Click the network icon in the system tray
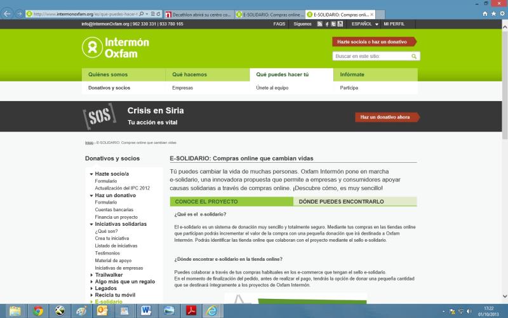The height and width of the screenshot is (318, 508). (x=461, y=312)
